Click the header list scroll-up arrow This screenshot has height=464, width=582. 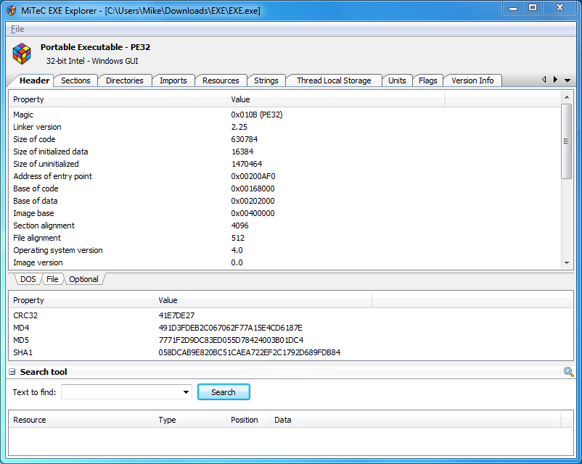tap(567, 97)
